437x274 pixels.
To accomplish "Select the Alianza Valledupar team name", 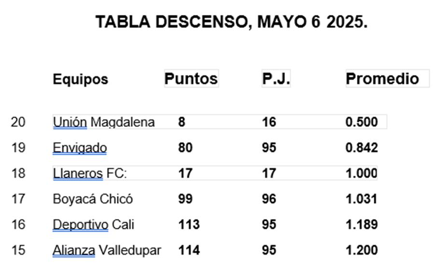I will [107, 250].
